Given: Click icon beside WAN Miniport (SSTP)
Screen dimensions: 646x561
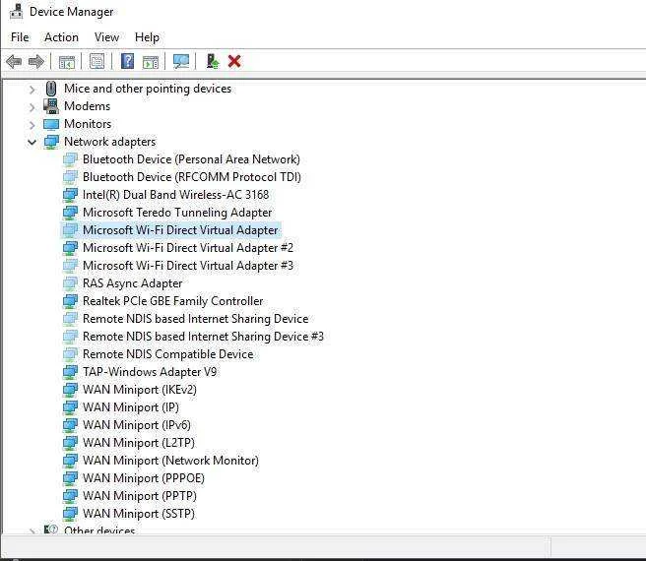Looking at the screenshot, I should click(x=71, y=514).
